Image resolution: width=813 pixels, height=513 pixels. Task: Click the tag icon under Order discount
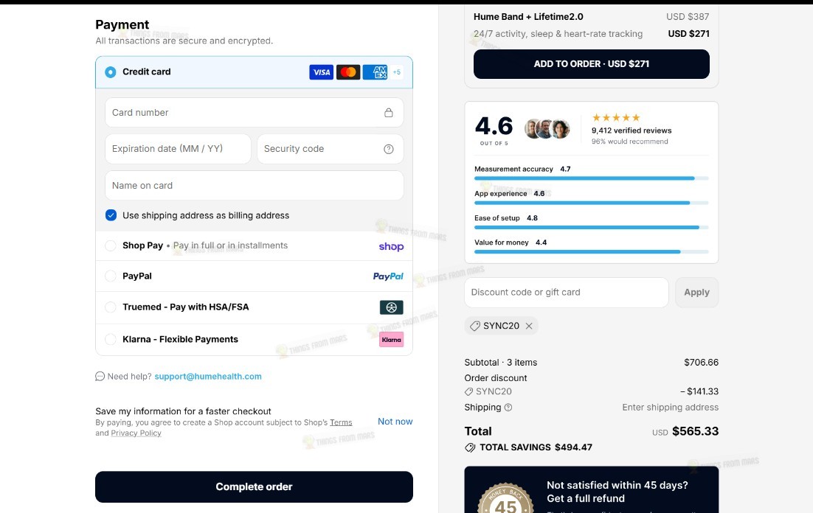point(468,391)
